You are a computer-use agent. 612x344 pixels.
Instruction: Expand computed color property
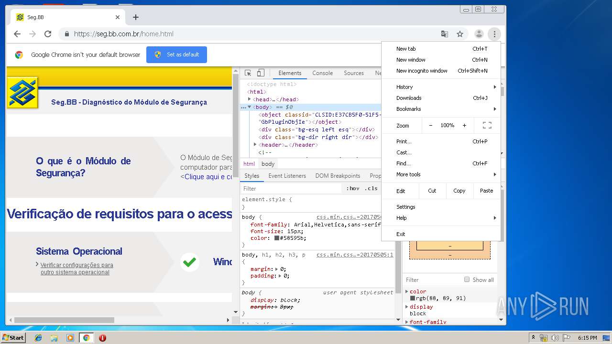coord(407,291)
